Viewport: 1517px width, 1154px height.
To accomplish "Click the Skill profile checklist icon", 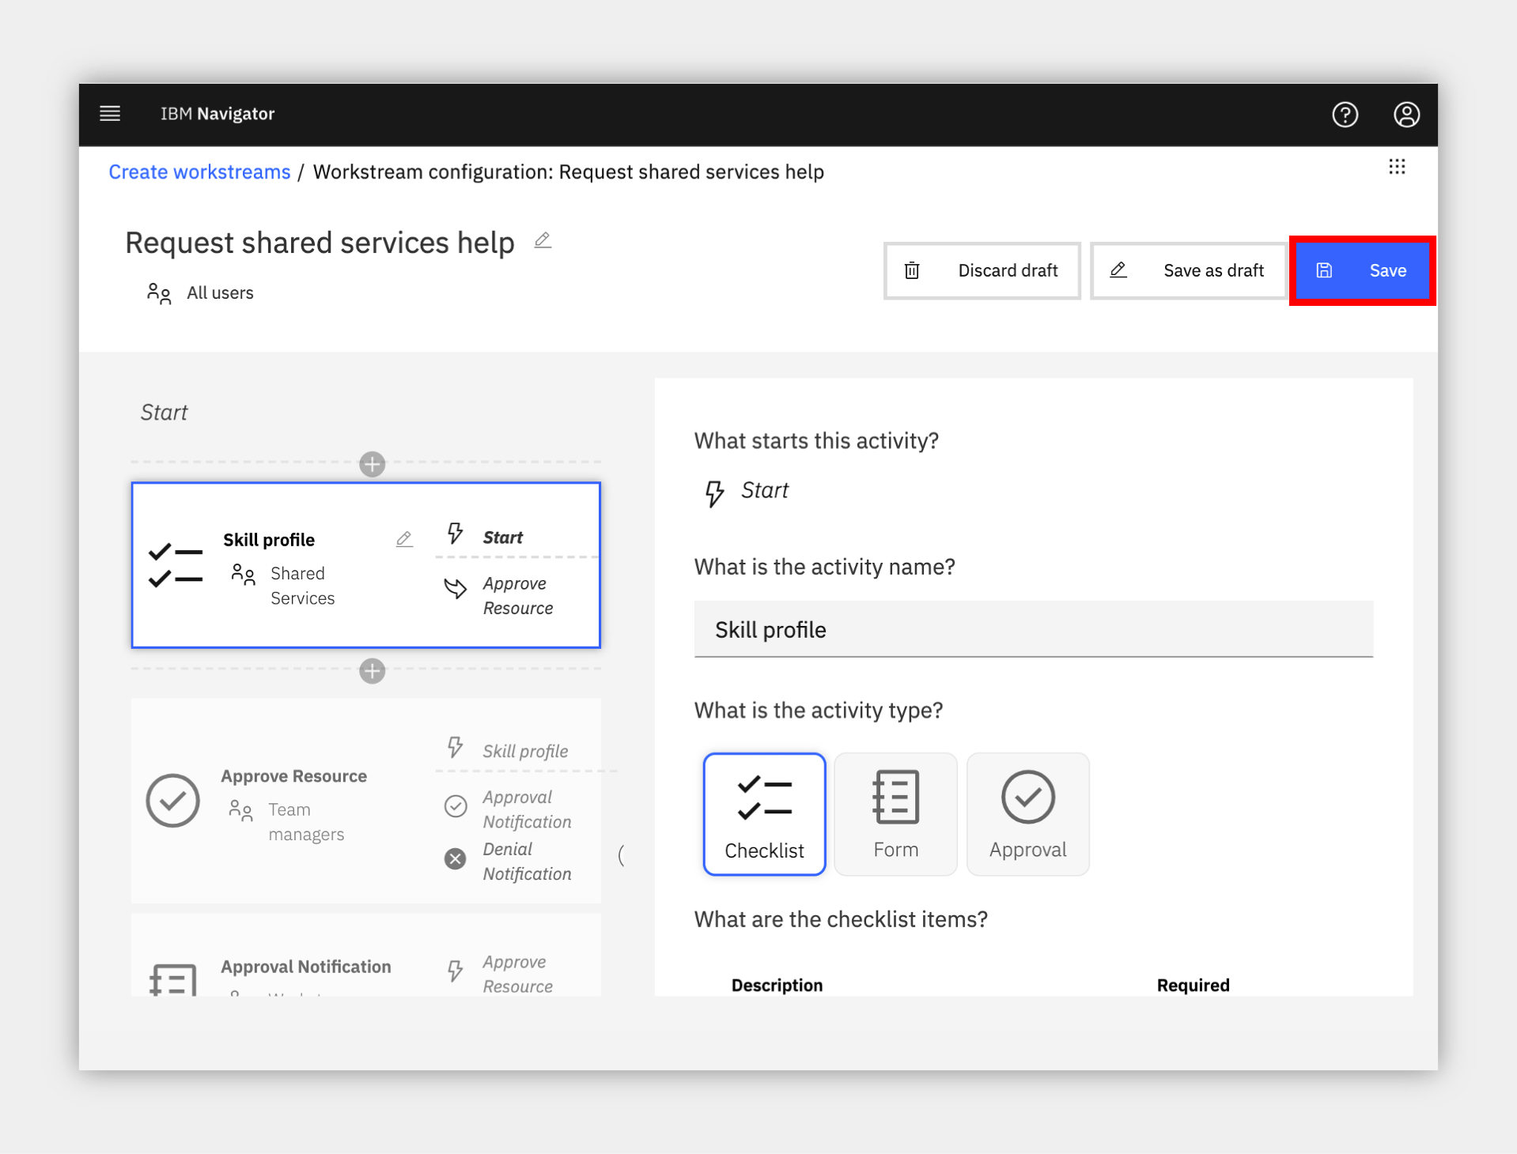I will pos(176,565).
